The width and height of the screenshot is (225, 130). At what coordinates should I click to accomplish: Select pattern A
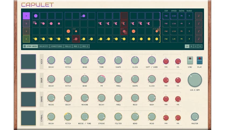pyautogui.click(x=187, y=46)
